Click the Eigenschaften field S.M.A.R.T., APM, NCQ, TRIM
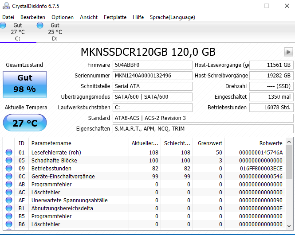 (x=203, y=129)
